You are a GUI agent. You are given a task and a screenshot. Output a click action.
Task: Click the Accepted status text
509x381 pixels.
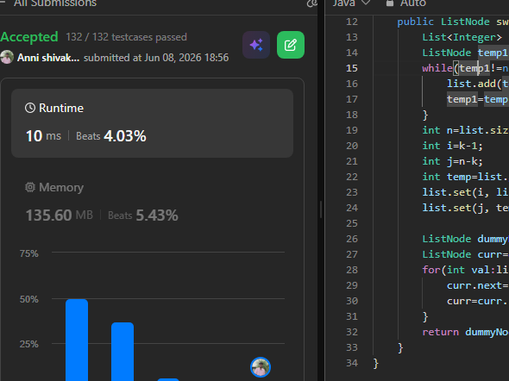(x=29, y=37)
